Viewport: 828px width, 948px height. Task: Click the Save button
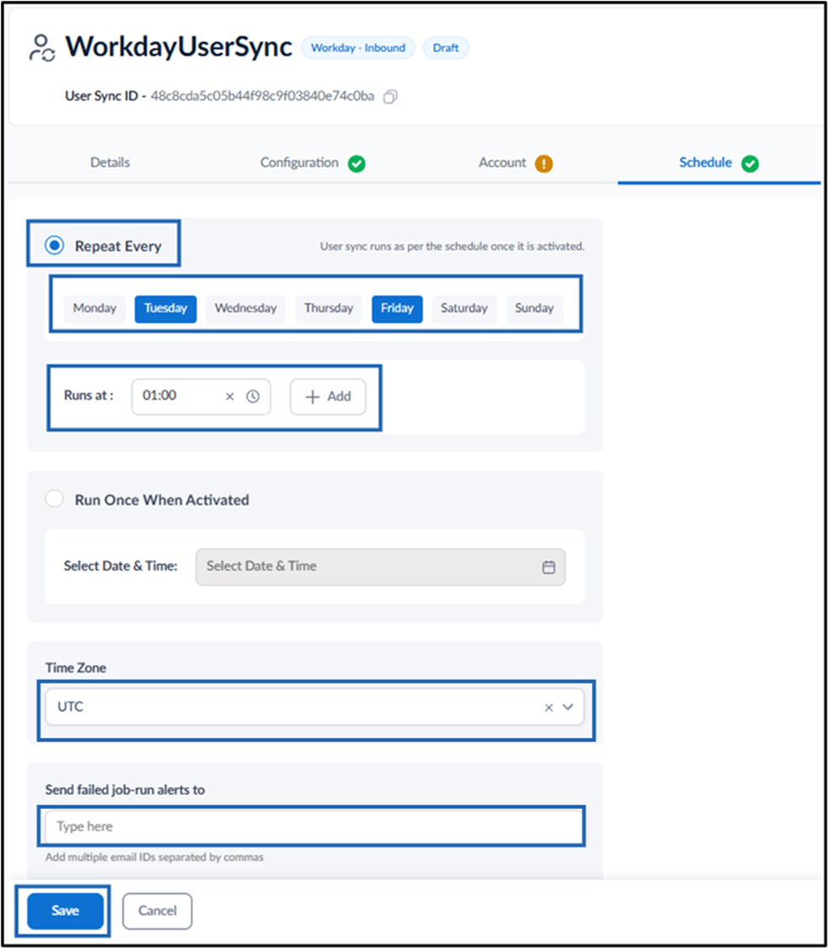(65, 911)
